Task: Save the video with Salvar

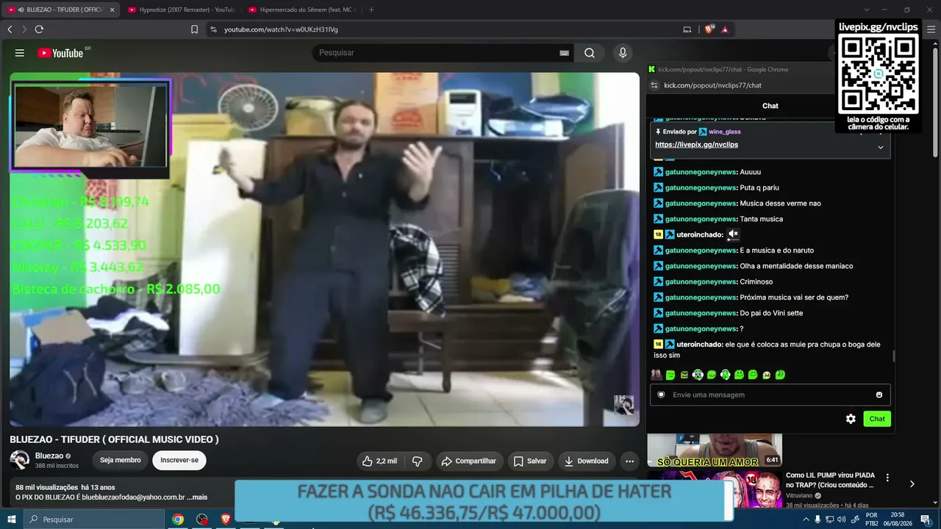Action: [530, 461]
